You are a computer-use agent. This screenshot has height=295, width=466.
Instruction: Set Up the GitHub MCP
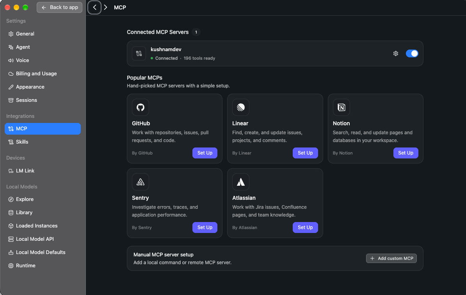(205, 153)
